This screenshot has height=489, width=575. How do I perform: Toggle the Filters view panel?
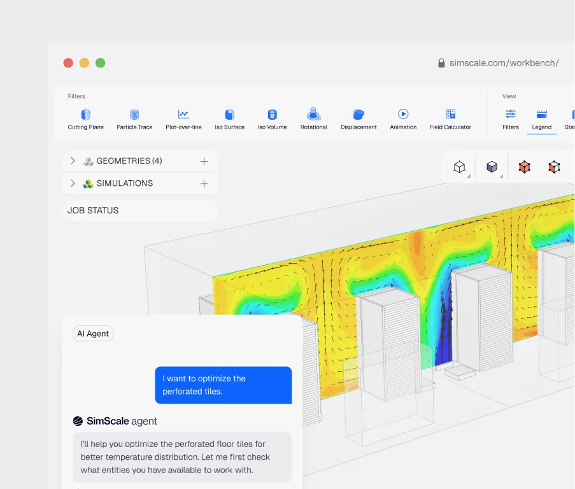(x=511, y=120)
